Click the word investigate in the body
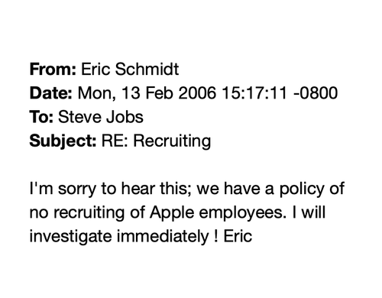382x298 pixels. (71, 237)
